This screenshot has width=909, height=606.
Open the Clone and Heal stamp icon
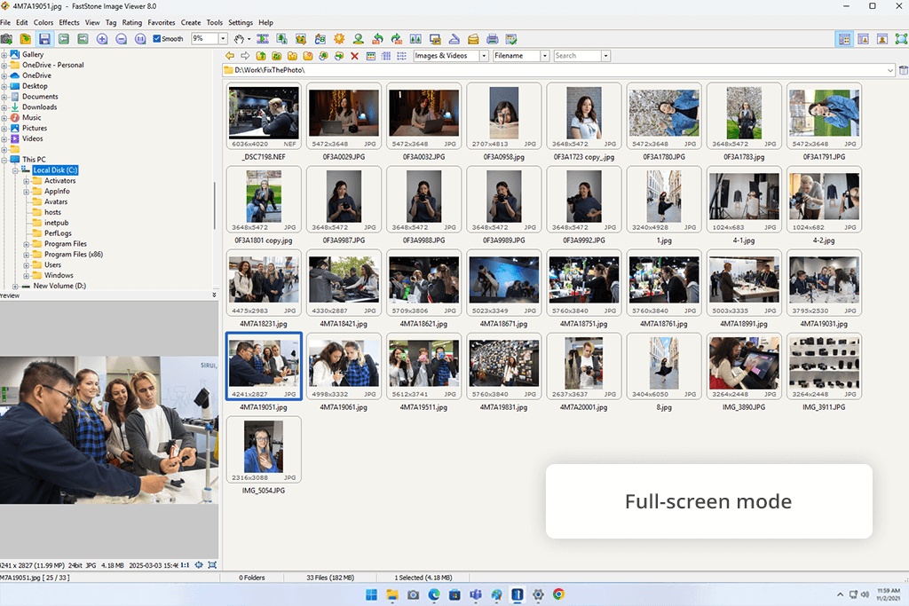[359, 39]
